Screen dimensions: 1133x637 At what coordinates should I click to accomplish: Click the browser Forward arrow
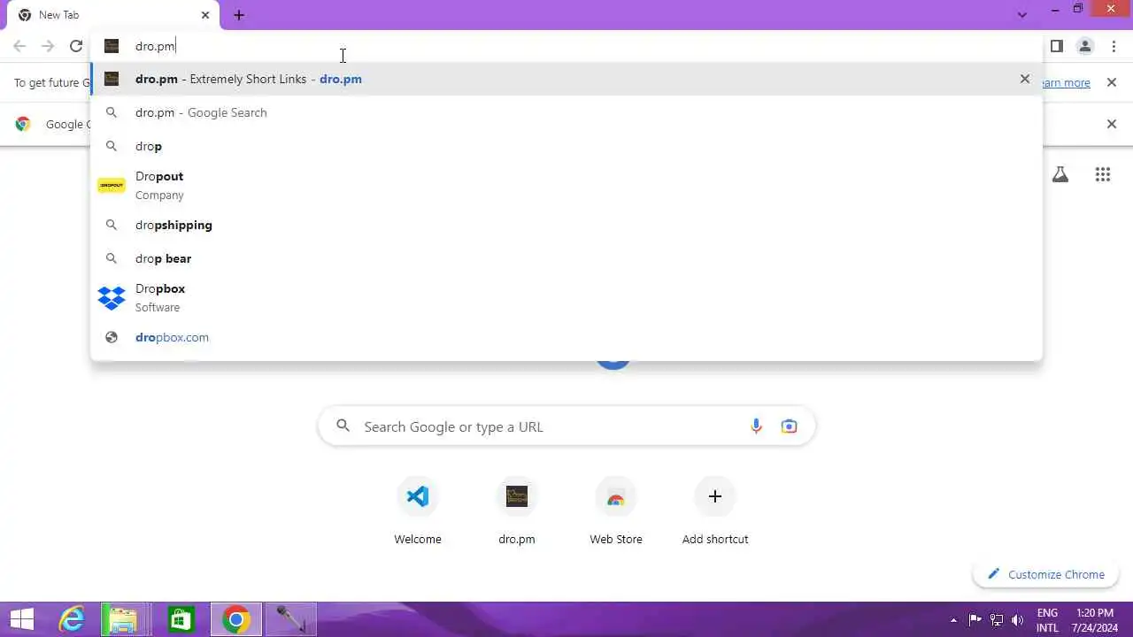(x=48, y=46)
